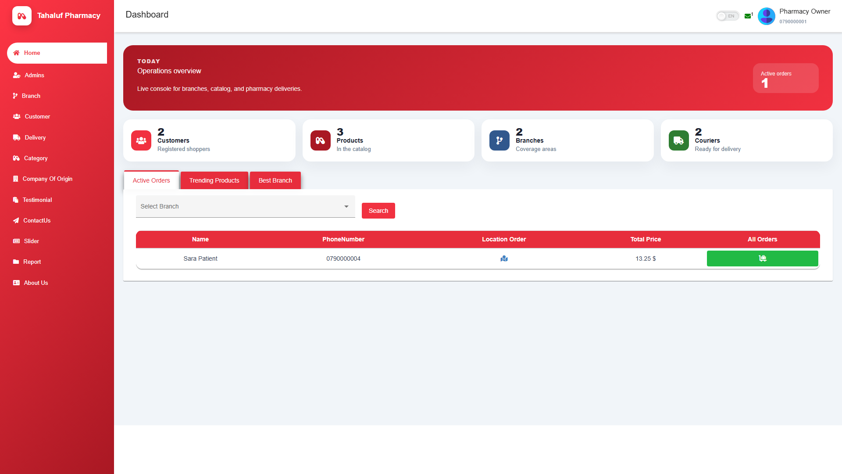Click the Sara Patient name cell
This screenshot has width=842, height=474.
click(x=200, y=259)
